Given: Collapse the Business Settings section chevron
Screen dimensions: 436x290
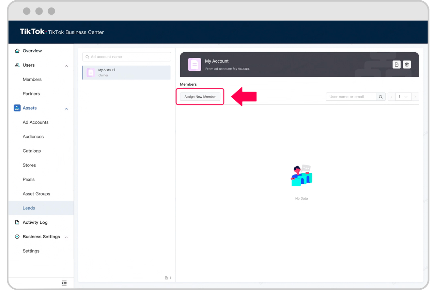Looking at the screenshot, I should coord(66,237).
